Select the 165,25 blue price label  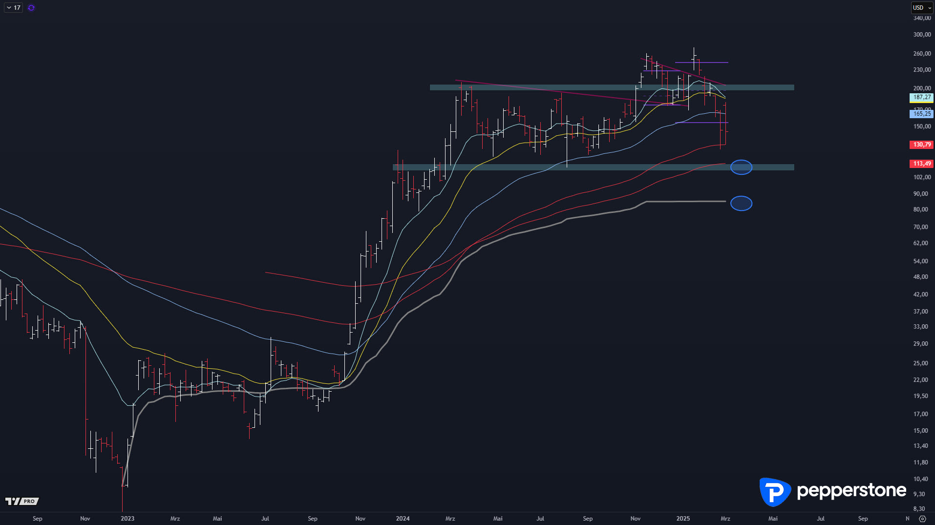coord(921,114)
